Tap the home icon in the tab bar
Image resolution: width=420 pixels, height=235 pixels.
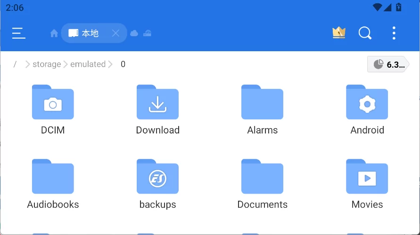pos(54,33)
